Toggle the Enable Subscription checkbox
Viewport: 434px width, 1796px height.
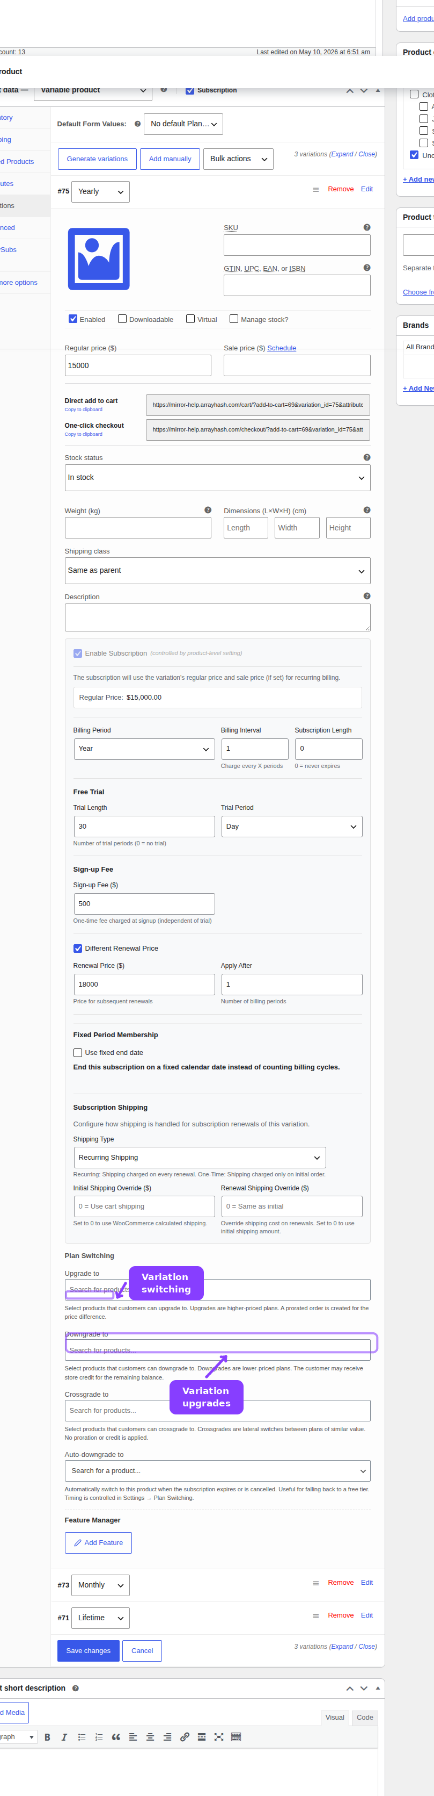click(x=78, y=653)
